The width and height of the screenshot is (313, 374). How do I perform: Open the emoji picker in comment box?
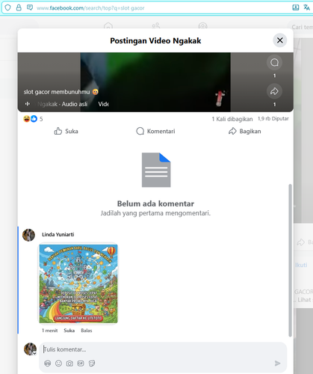tap(58, 364)
